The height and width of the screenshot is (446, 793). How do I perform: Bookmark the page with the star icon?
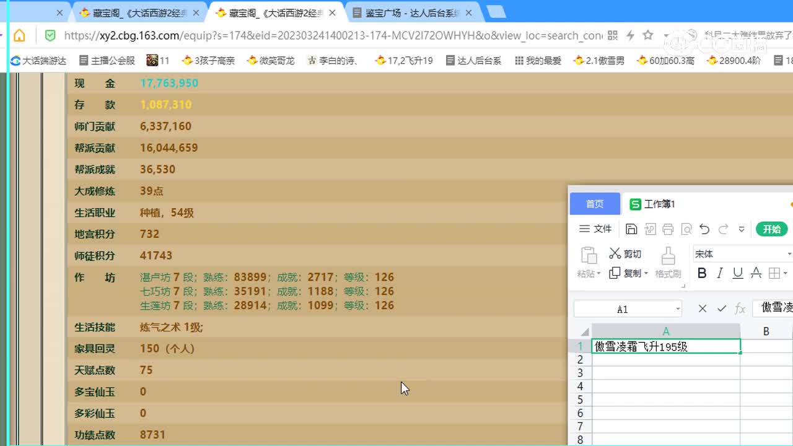click(648, 35)
